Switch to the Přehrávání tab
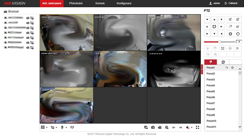The image size is (244, 137). 76,3
